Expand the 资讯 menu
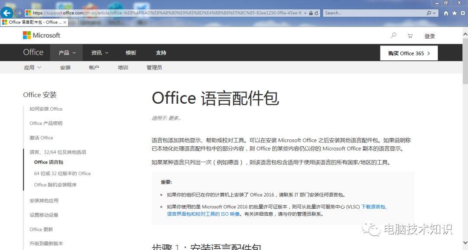Screen dimensions: 468x250 click(99, 53)
